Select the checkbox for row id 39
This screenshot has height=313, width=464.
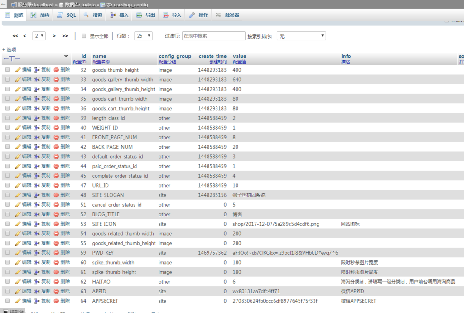[x=7, y=118]
